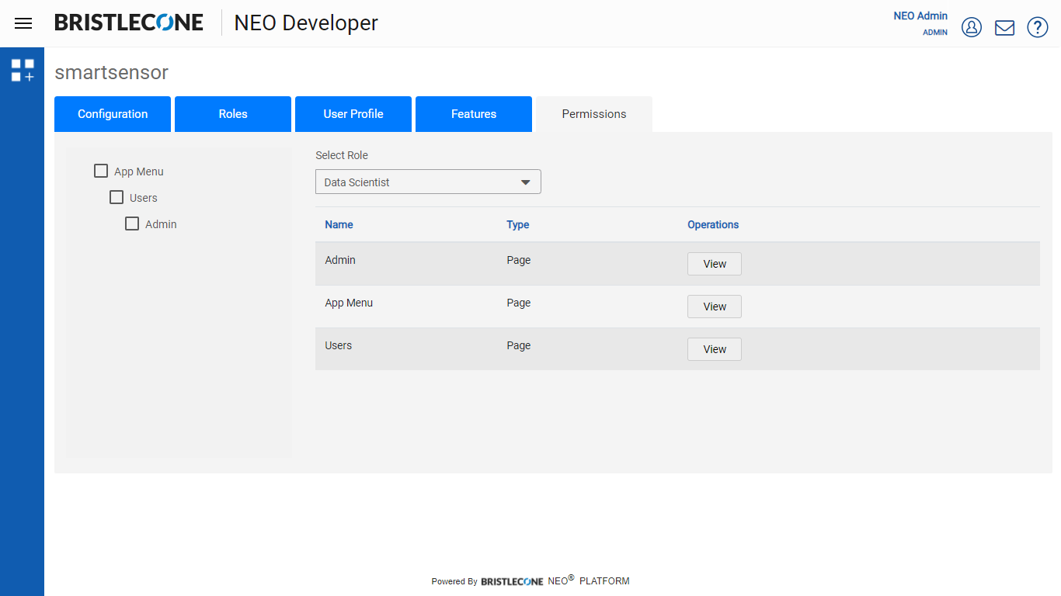Select the App Menu tree label
The height and width of the screenshot is (596, 1061).
click(139, 172)
